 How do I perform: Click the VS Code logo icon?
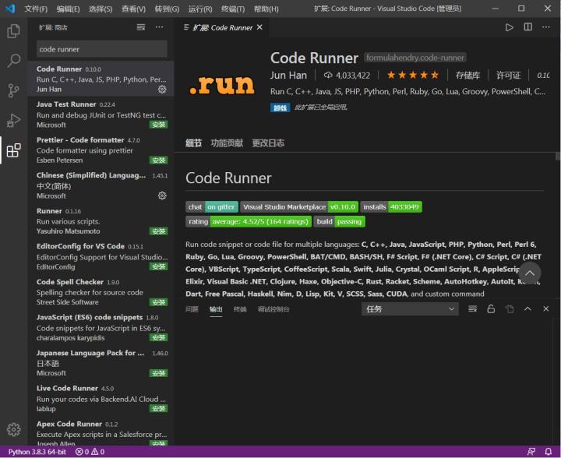point(10,9)
